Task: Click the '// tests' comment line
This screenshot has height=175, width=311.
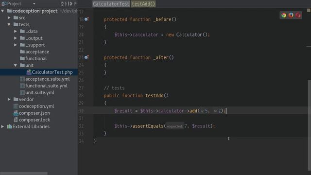Action: tap(114, 88)
